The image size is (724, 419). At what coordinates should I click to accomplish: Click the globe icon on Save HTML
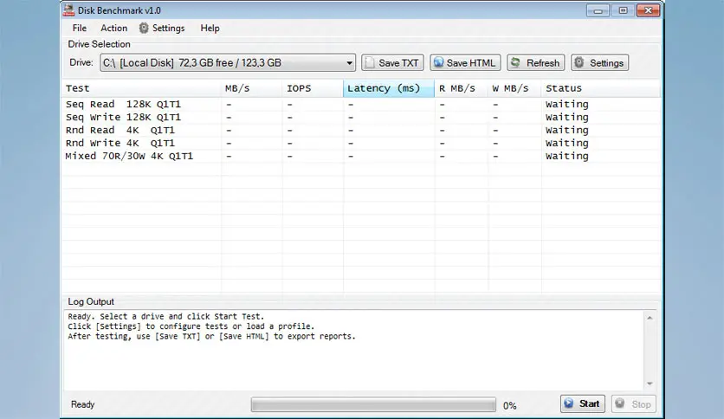[x=438, y=62]
